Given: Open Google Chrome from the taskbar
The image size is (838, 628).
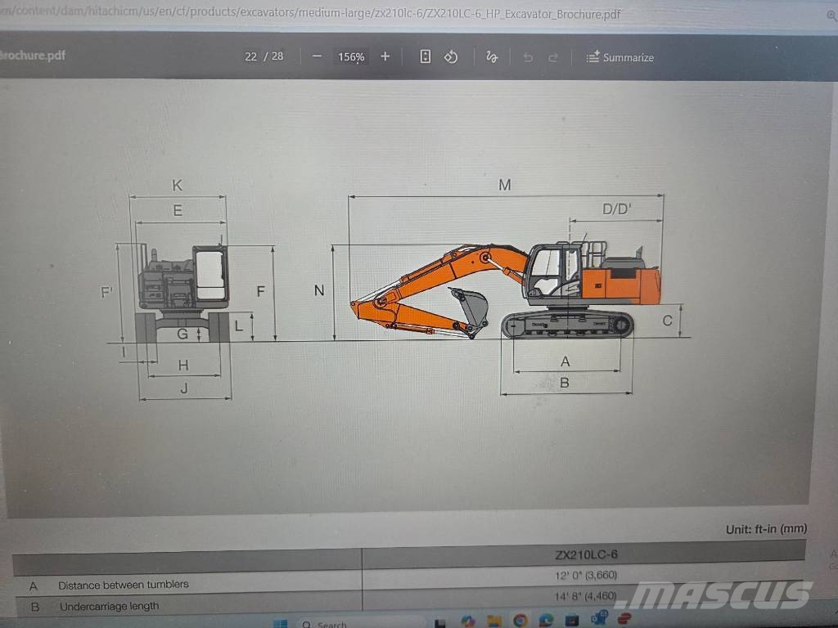Looking at the screenshot, I should point(520,621).
